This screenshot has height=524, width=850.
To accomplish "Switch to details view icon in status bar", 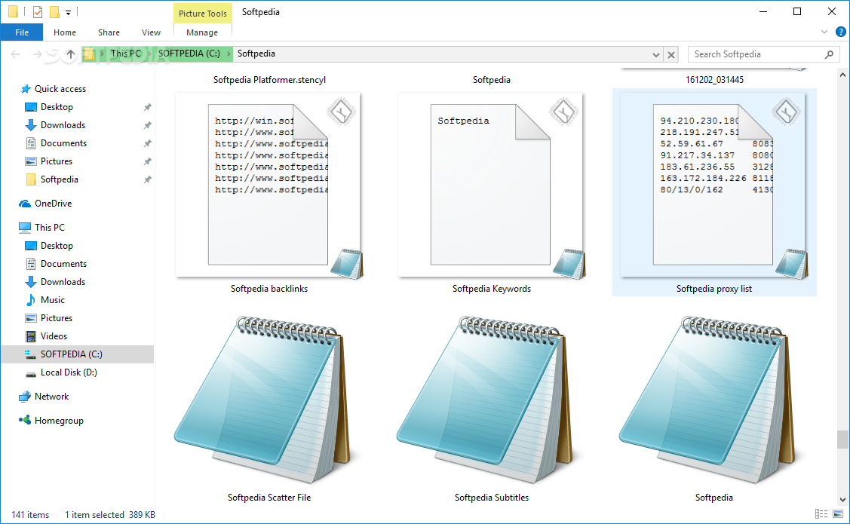I will (x=821, y=513).
